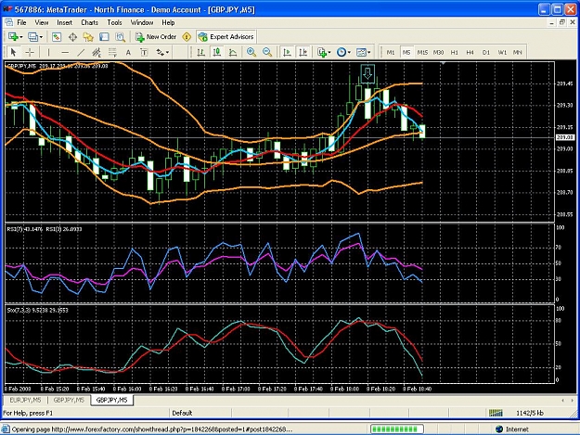Toggle chart auto scroll
This screenshot has height=435, width=580.
tap(287, 52)
